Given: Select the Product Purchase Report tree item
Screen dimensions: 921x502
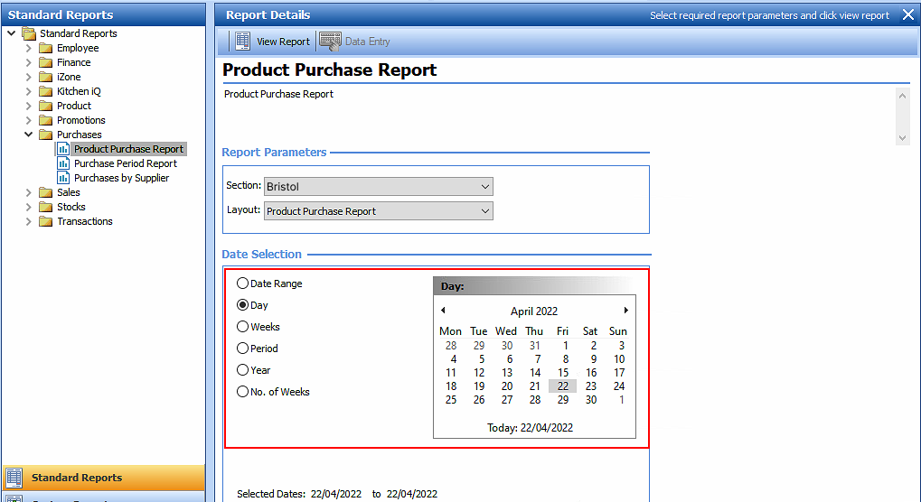Looking at the screenshot, I should click(x=128, y=149).
